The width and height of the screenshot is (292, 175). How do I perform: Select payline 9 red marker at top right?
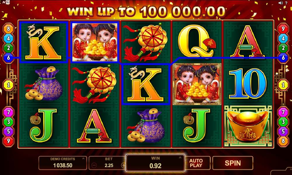pos(283,29)
